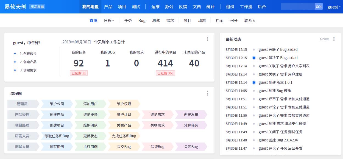Open the 最新动态 panel's three-dot menu

click(x=334, y=39)
